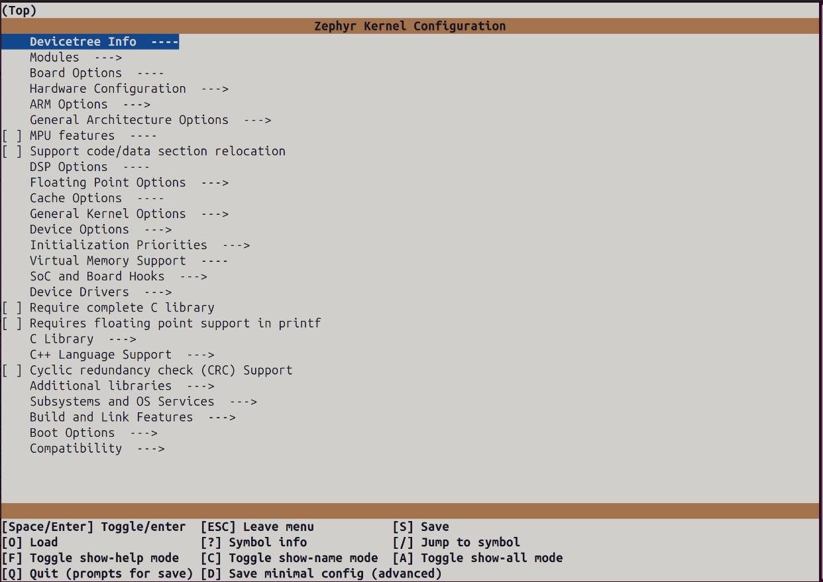Click [A] Toggle show-all mode hint
Image resolution: width=823 pixels, height=582 pixels.
pos(477,558)
